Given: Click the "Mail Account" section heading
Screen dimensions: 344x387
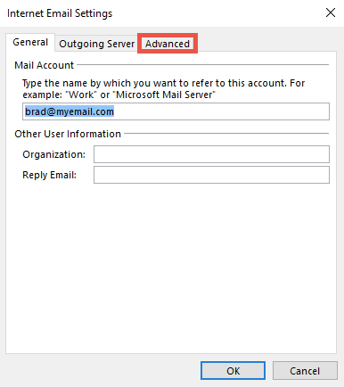Looking at the screenshot, I should click(44, 65).
